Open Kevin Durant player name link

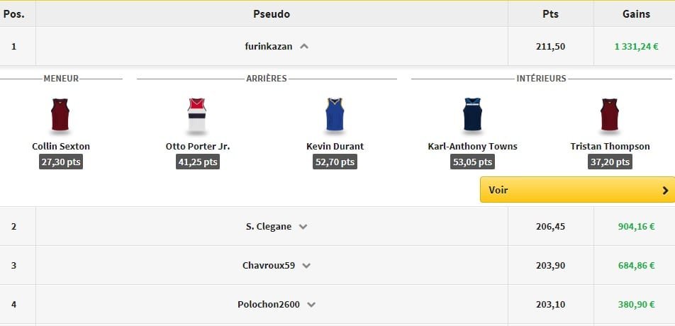click(x=335, y=147)
